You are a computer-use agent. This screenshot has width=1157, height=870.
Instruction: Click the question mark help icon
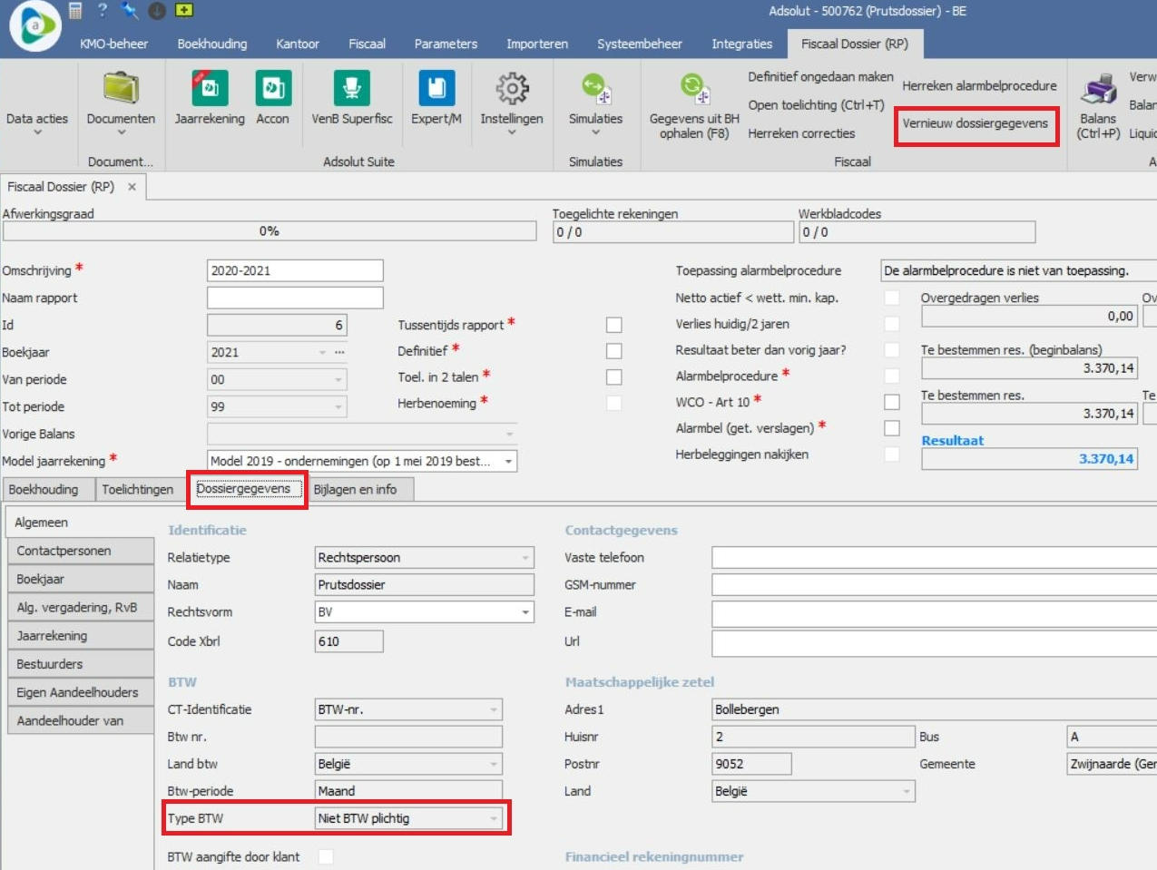[103, 11]
